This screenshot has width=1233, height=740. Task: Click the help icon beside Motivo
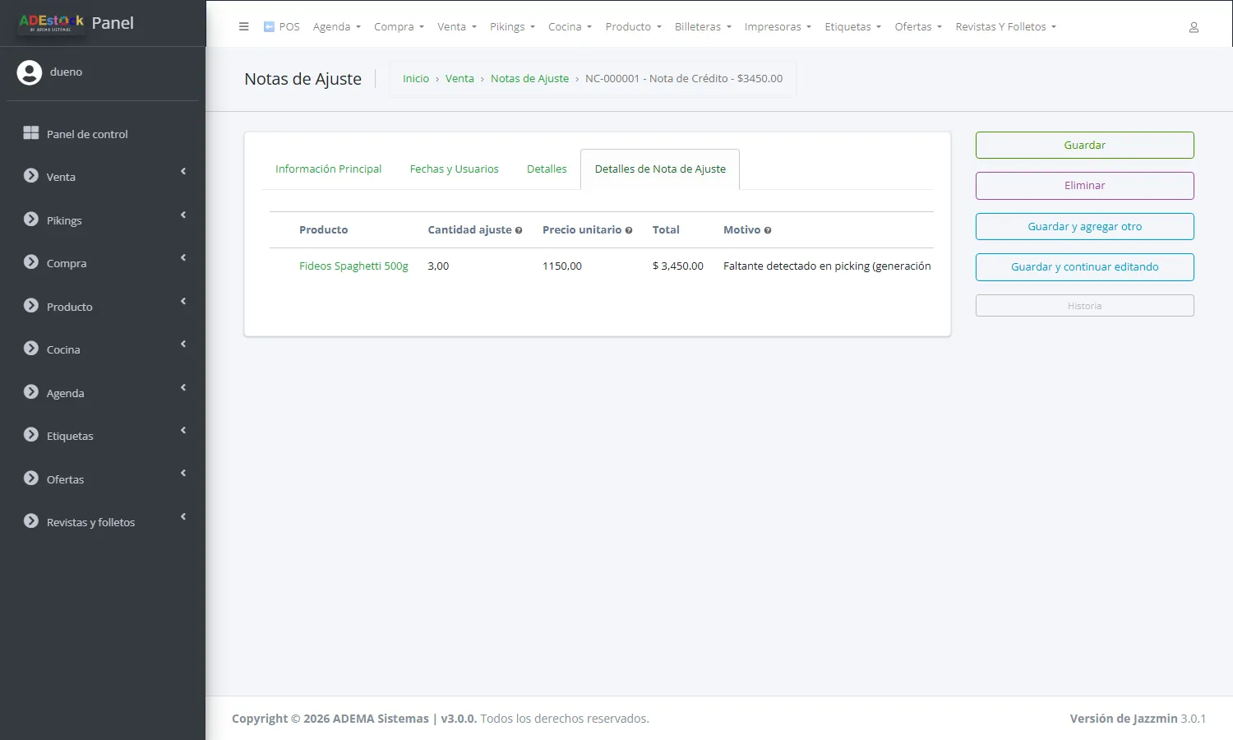coord(768,230)
